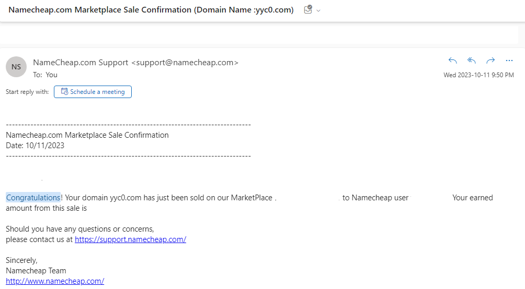
Task: Click the NS sender avatar circle
Action: (16, 67)
